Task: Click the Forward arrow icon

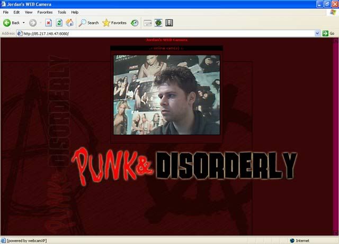Action: pyautogui.click(x=33, y=23)
